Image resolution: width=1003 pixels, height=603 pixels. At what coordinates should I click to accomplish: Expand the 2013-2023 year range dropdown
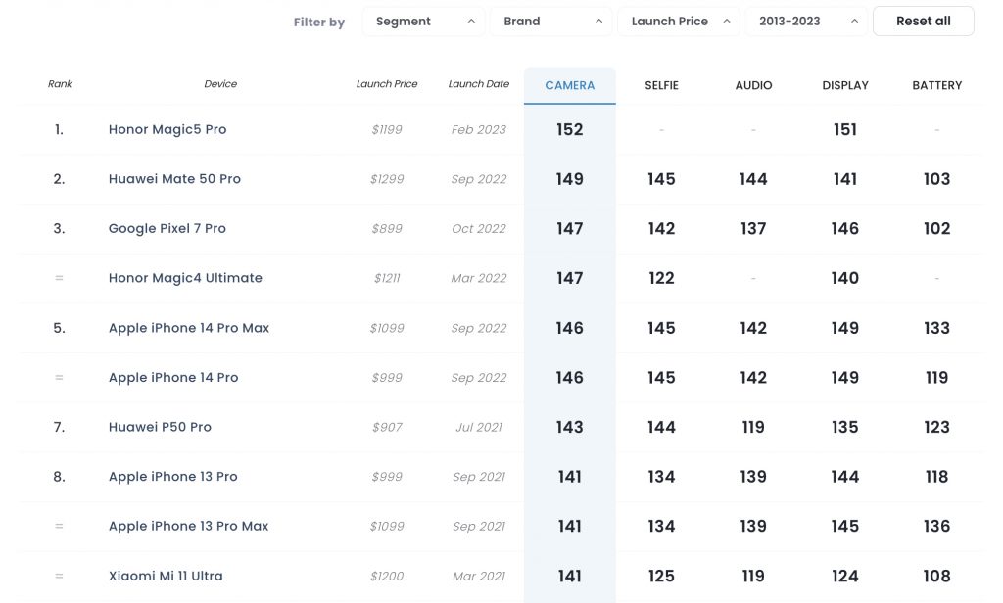tap(805, 22)
